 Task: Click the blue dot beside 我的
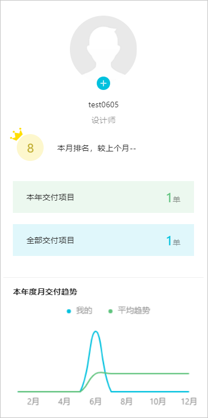pos(69,311)
